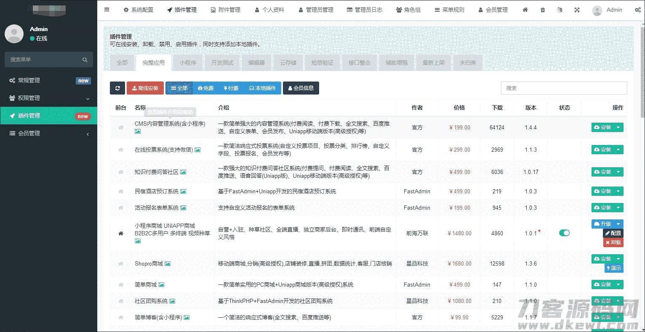Click the home icon in top bar

(525, 10)
